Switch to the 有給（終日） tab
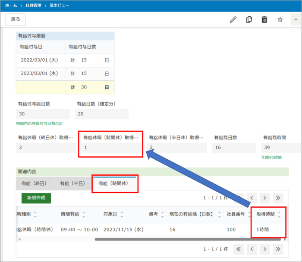The image size is (302, 262). (35, 183)
